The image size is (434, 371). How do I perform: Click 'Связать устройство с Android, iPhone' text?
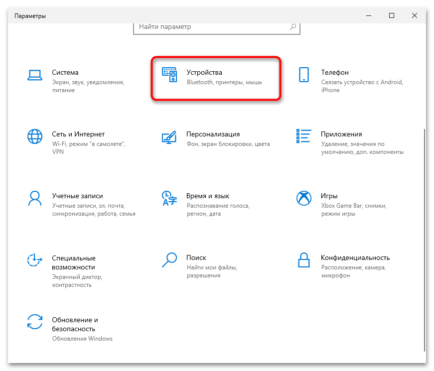pos(362,86)
